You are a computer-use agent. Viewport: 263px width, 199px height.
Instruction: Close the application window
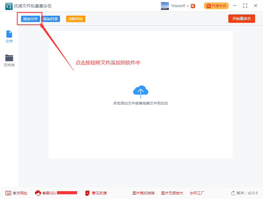256,6
